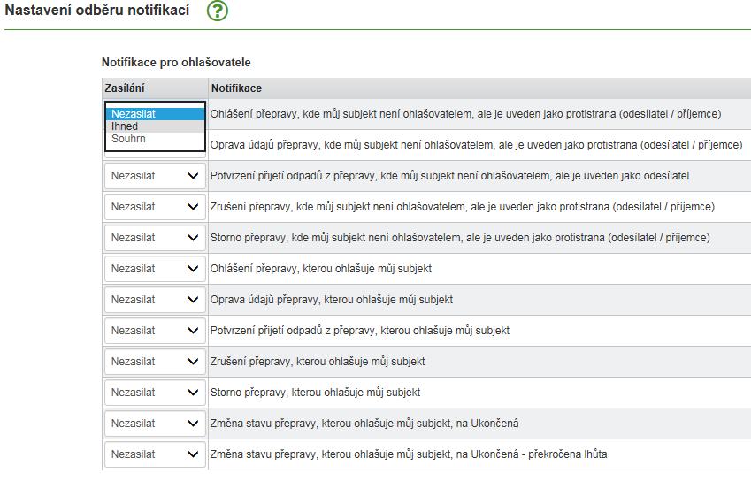
Task: Click the chevron arrow in the 'Storno přepravy, kterou ohlašuje' row
Action: [x=193, y=393]
